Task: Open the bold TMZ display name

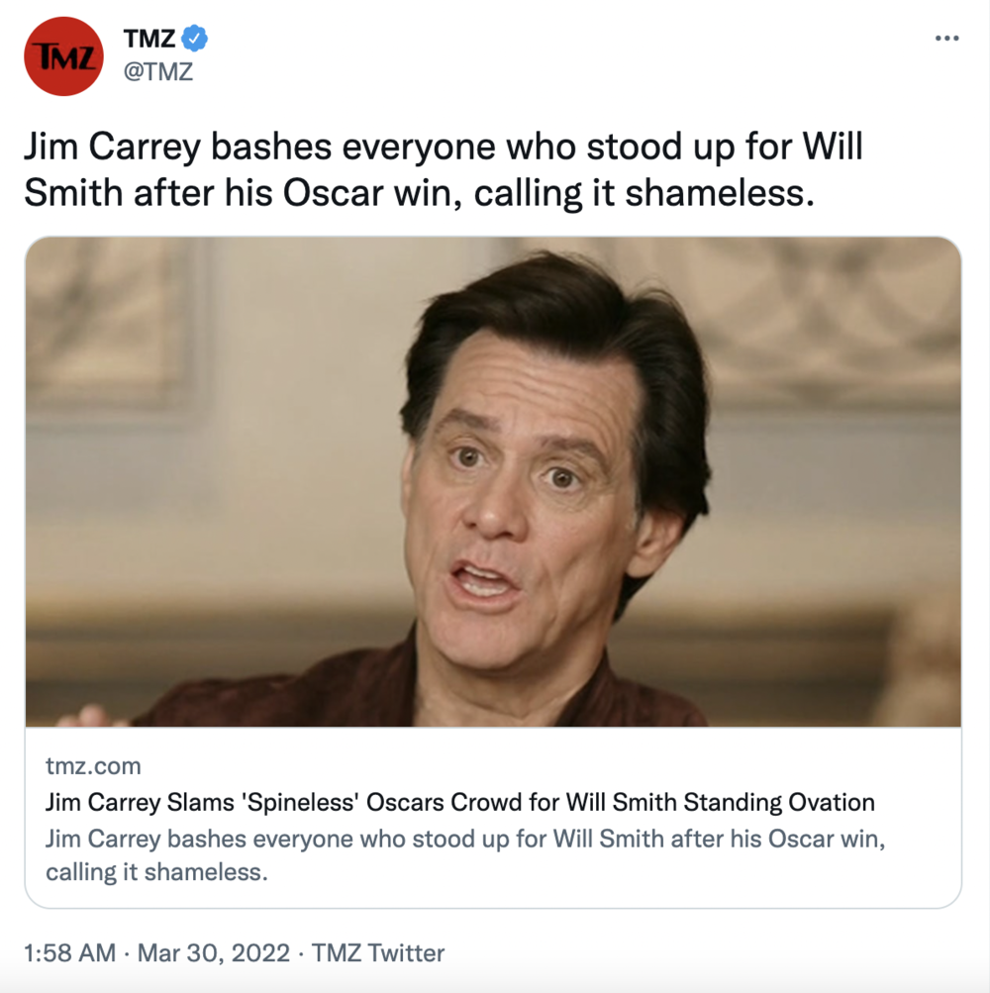Action: tap(150, 40)
